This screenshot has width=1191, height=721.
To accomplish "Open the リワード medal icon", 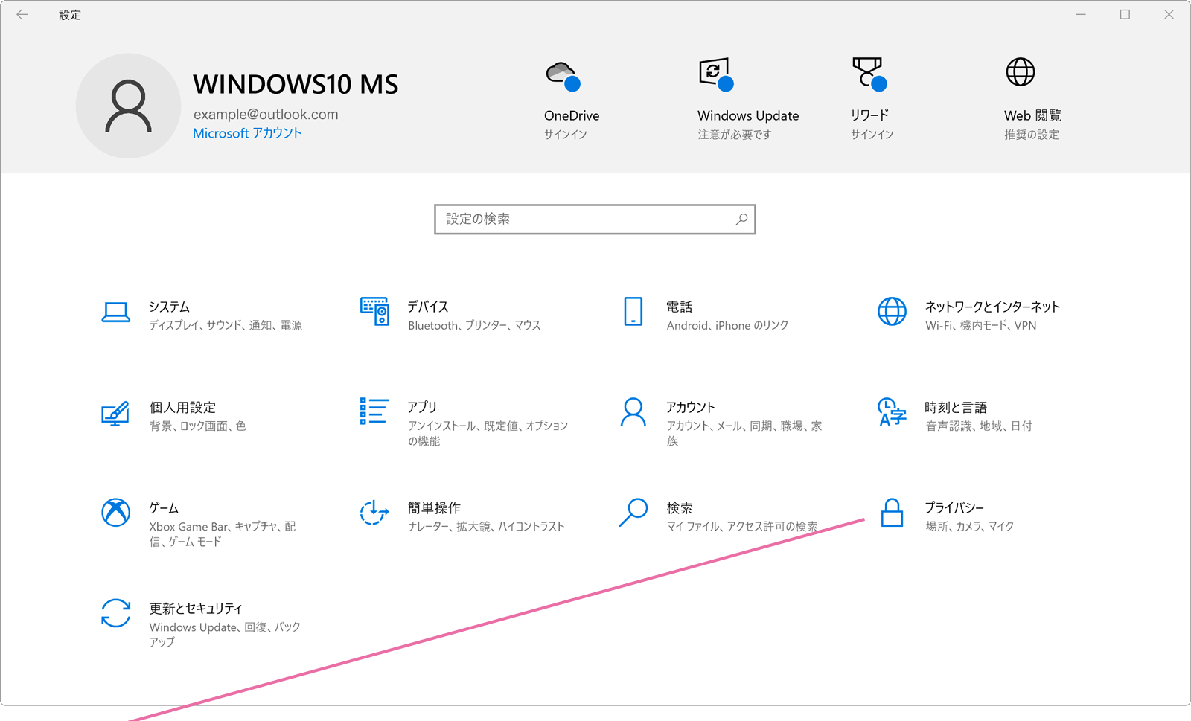I will coord(869,74).
